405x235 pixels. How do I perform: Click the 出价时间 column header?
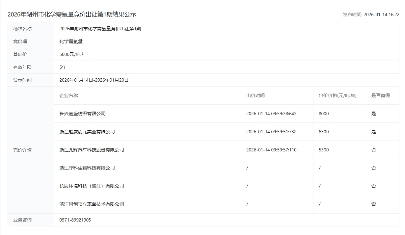[255, 95]
